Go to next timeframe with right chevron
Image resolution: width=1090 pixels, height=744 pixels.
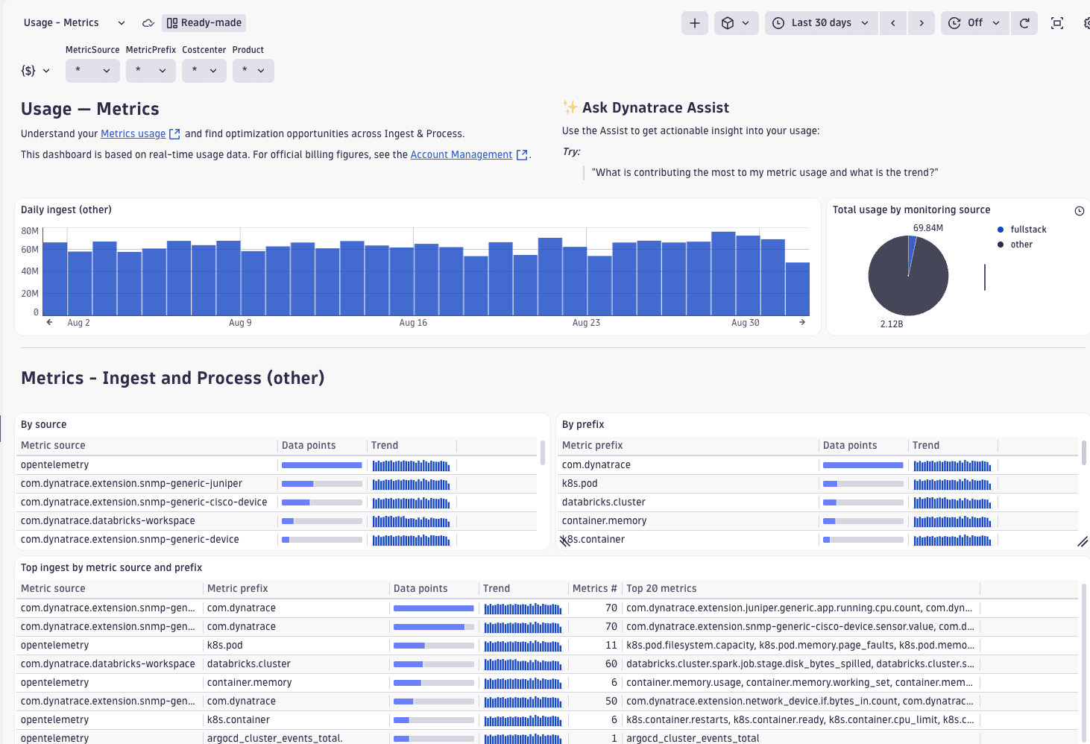click(922, 23)
